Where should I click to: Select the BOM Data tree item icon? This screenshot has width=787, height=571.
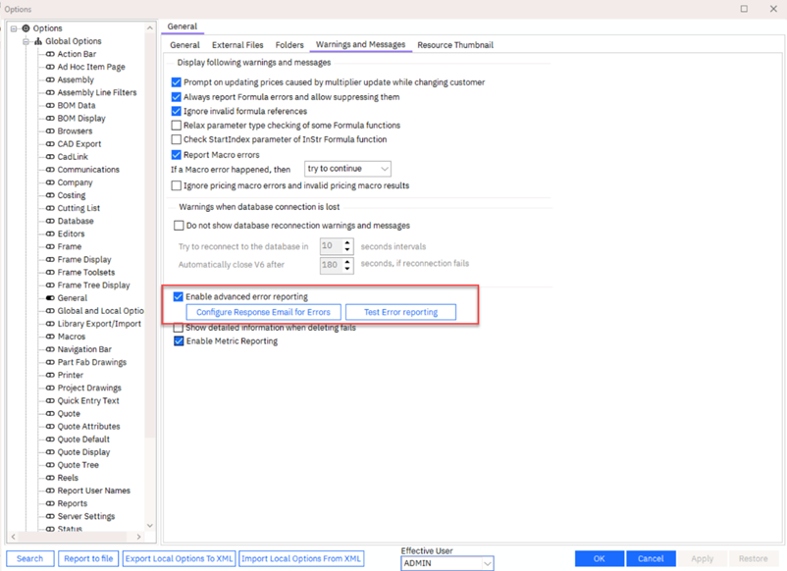click(50, 106)
